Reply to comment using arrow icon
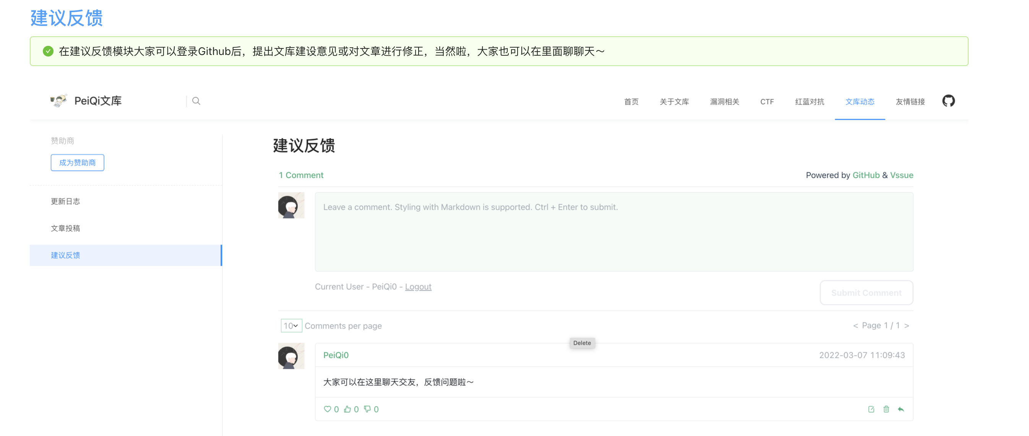This screenshot has width=1029, height=436. point(901,409)
